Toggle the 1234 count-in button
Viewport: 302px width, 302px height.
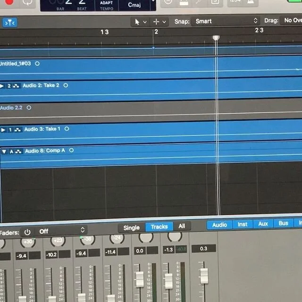pyautogui.click(x=235, y=1)
